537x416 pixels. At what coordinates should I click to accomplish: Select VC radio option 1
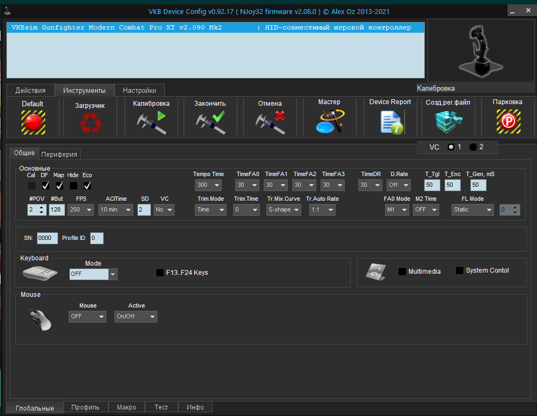click(x=451, y=147)
